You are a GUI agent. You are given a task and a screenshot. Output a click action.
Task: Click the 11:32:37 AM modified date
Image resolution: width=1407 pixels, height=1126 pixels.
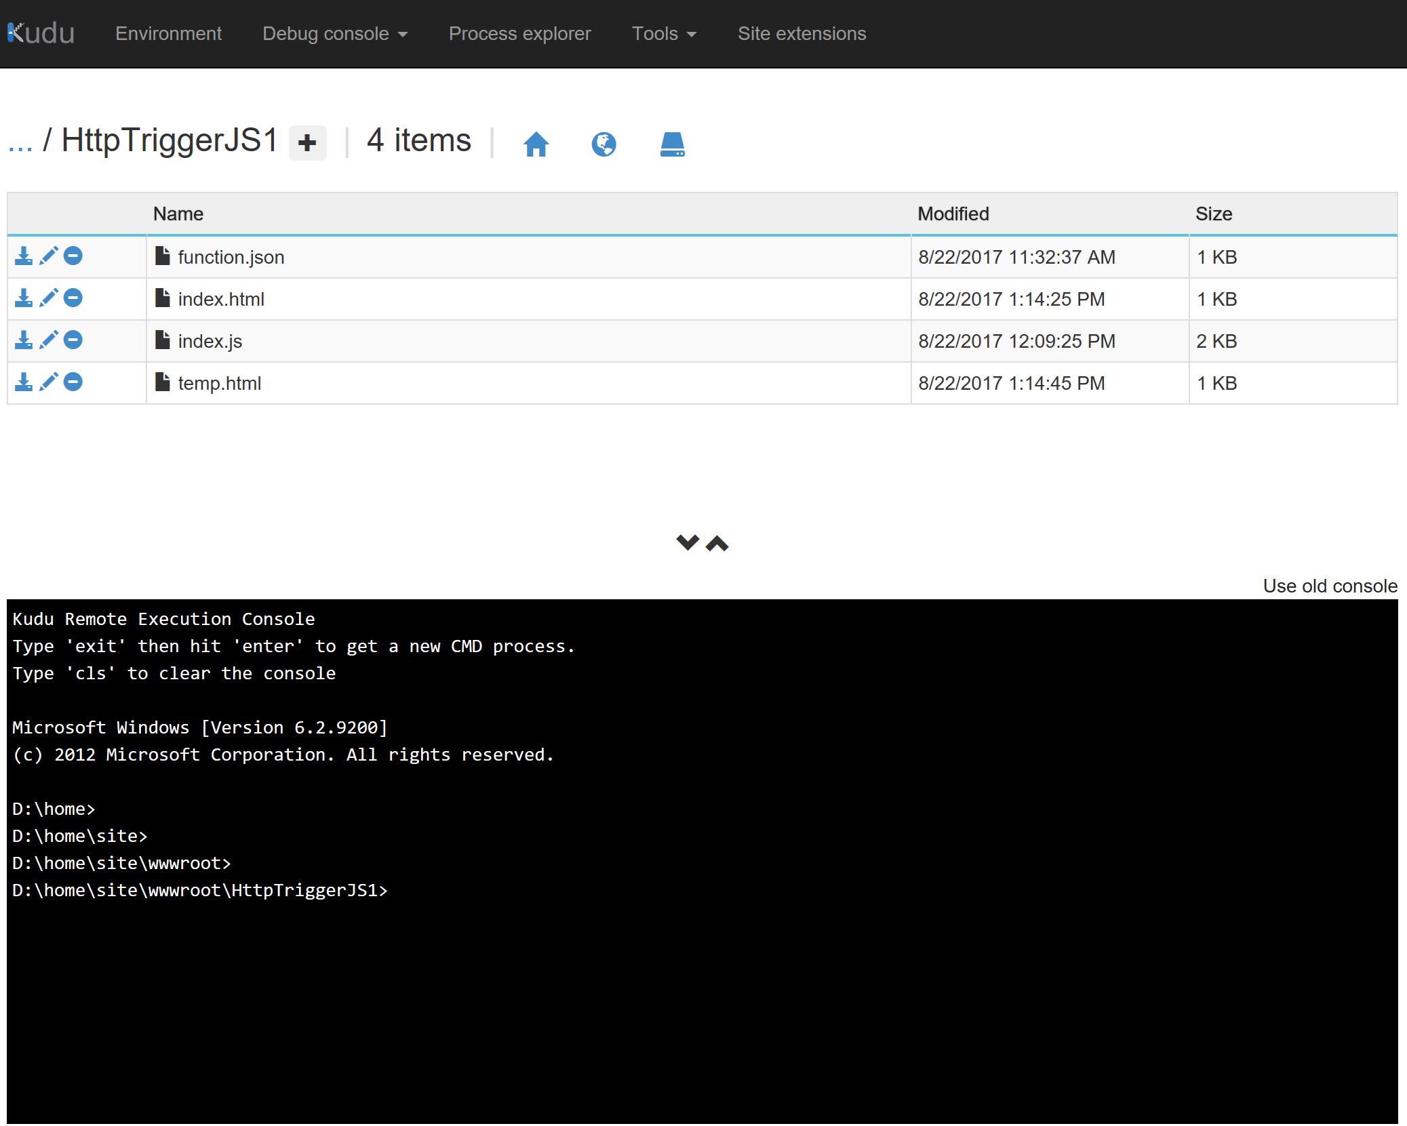pyautogui.click(x=1017, y=258)
